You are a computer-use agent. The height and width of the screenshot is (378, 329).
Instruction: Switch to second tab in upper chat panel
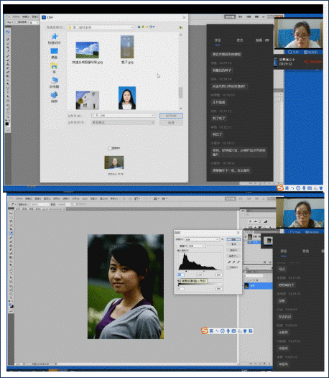240,40
